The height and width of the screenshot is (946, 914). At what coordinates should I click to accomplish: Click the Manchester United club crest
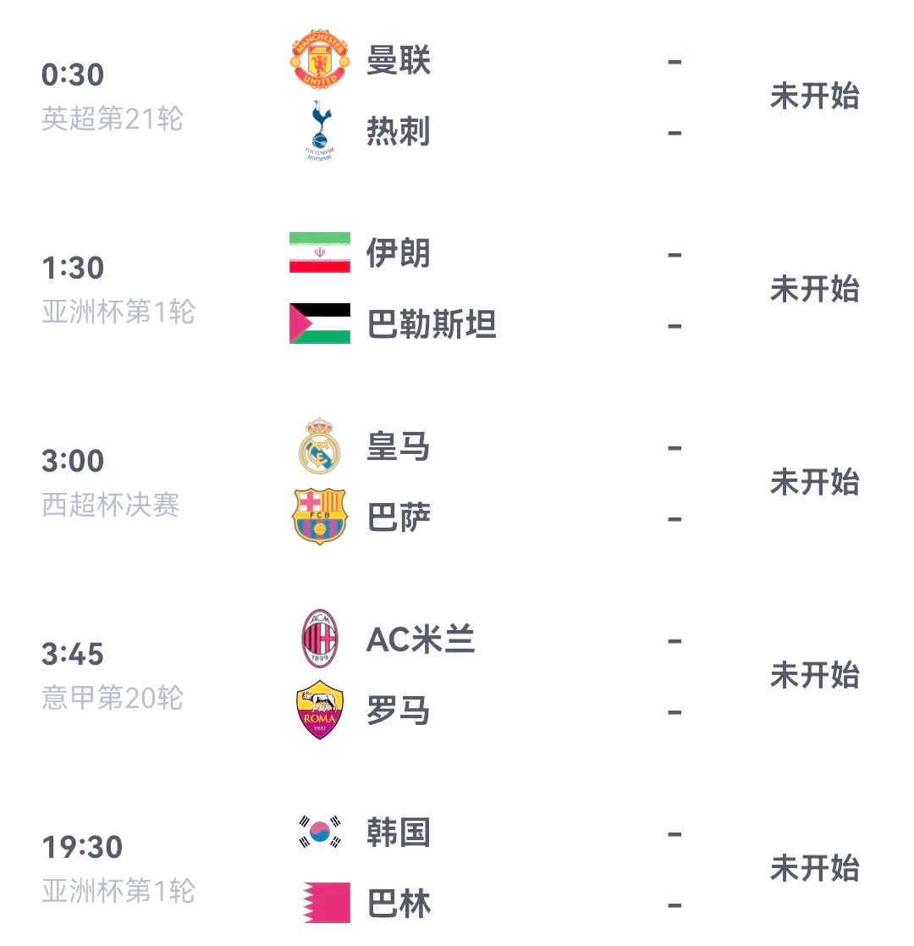320,60
